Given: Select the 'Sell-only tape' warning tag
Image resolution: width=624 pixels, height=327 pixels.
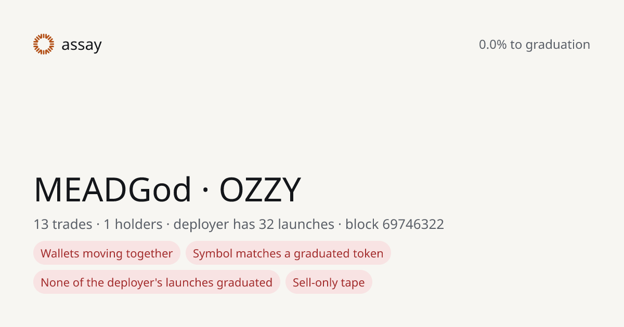Looking at the screenshot, I should (x=329, y=282).
